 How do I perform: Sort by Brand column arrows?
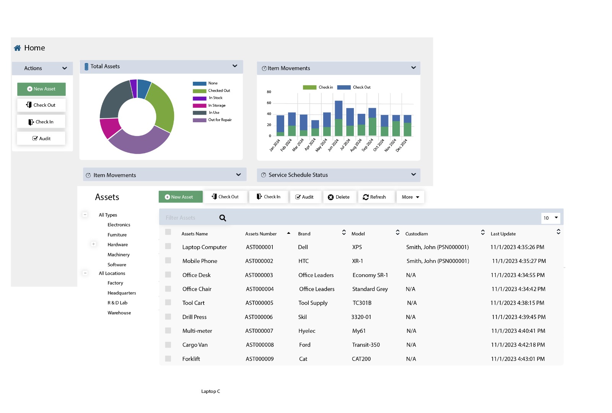[x=344, y=232]
